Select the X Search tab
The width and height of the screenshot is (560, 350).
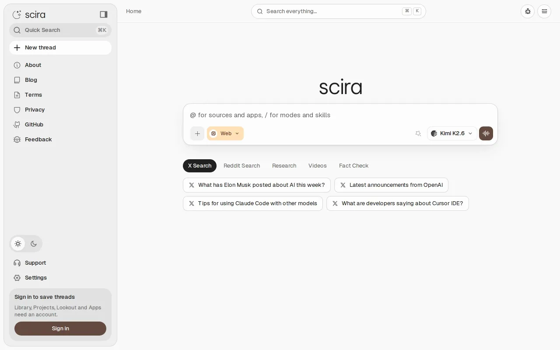pyautogui.click(x=199, y=166)
